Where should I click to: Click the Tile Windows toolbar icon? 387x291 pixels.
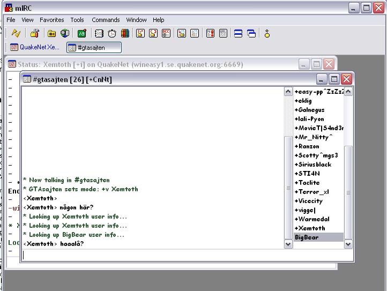click(239, 33)
